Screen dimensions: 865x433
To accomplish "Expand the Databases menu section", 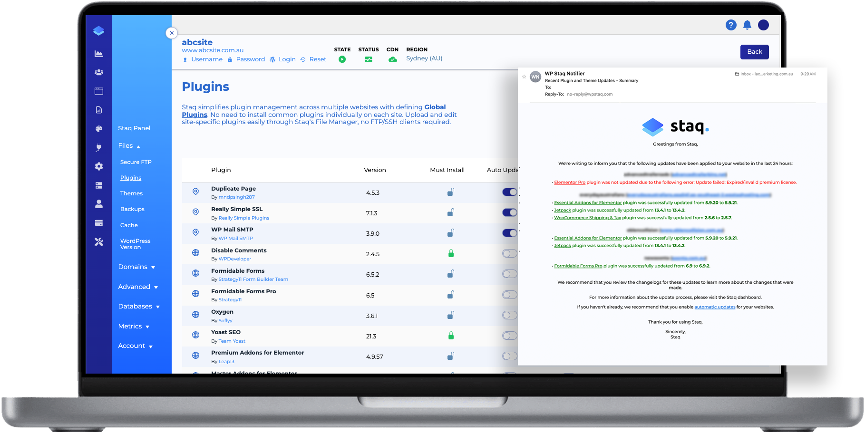I will pyautogui.click(x=139, y=307).
